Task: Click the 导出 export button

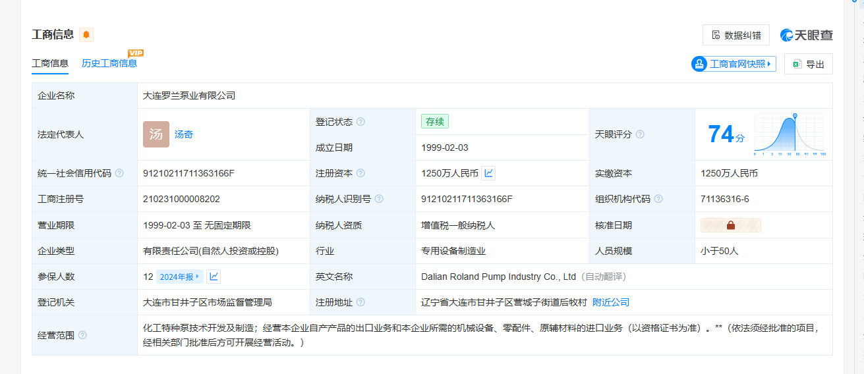Action: pos(809,64)
